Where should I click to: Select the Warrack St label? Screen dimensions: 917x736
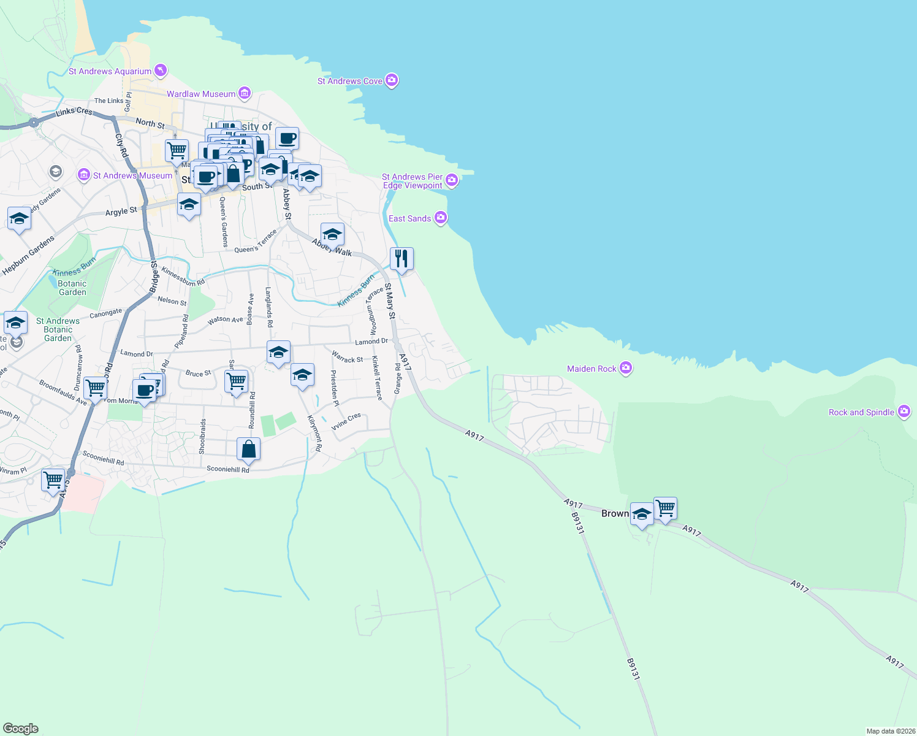(347, 356)
